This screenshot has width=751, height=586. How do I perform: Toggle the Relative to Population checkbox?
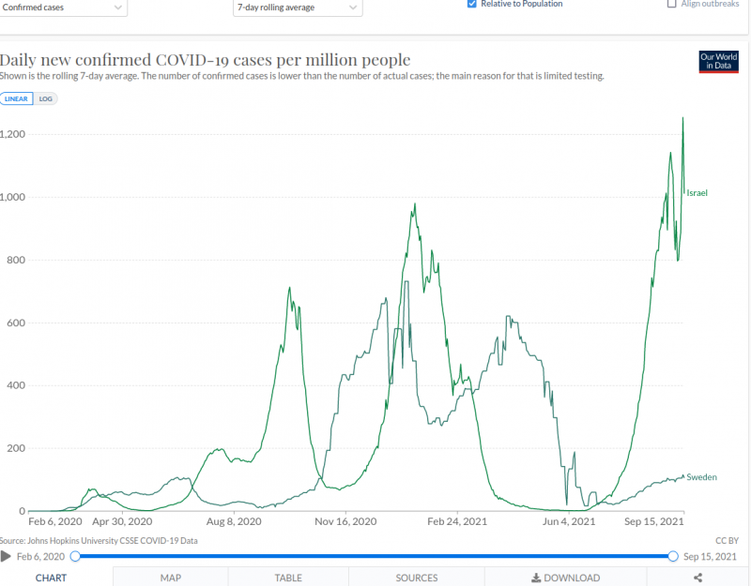pos(472,4)
